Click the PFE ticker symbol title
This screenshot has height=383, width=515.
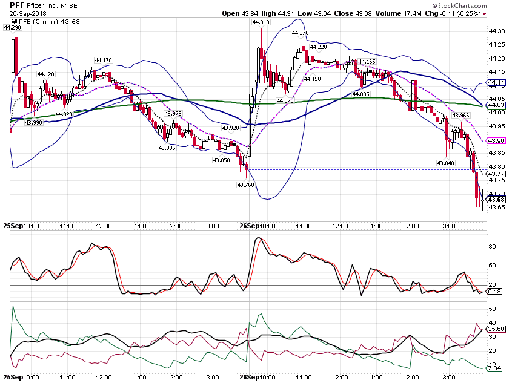tap(17, 5)
